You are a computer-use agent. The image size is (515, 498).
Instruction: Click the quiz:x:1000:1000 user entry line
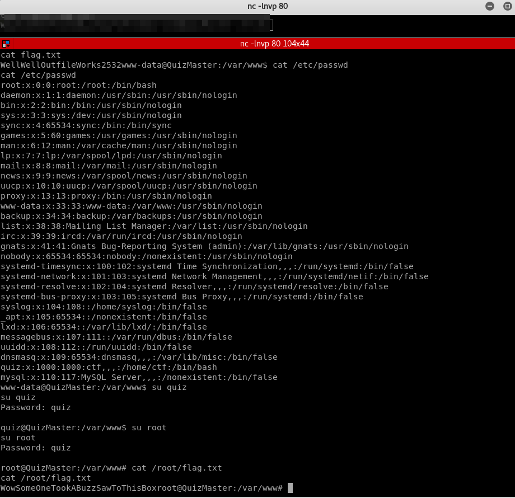pyautogui.click(x=109, y=367)
